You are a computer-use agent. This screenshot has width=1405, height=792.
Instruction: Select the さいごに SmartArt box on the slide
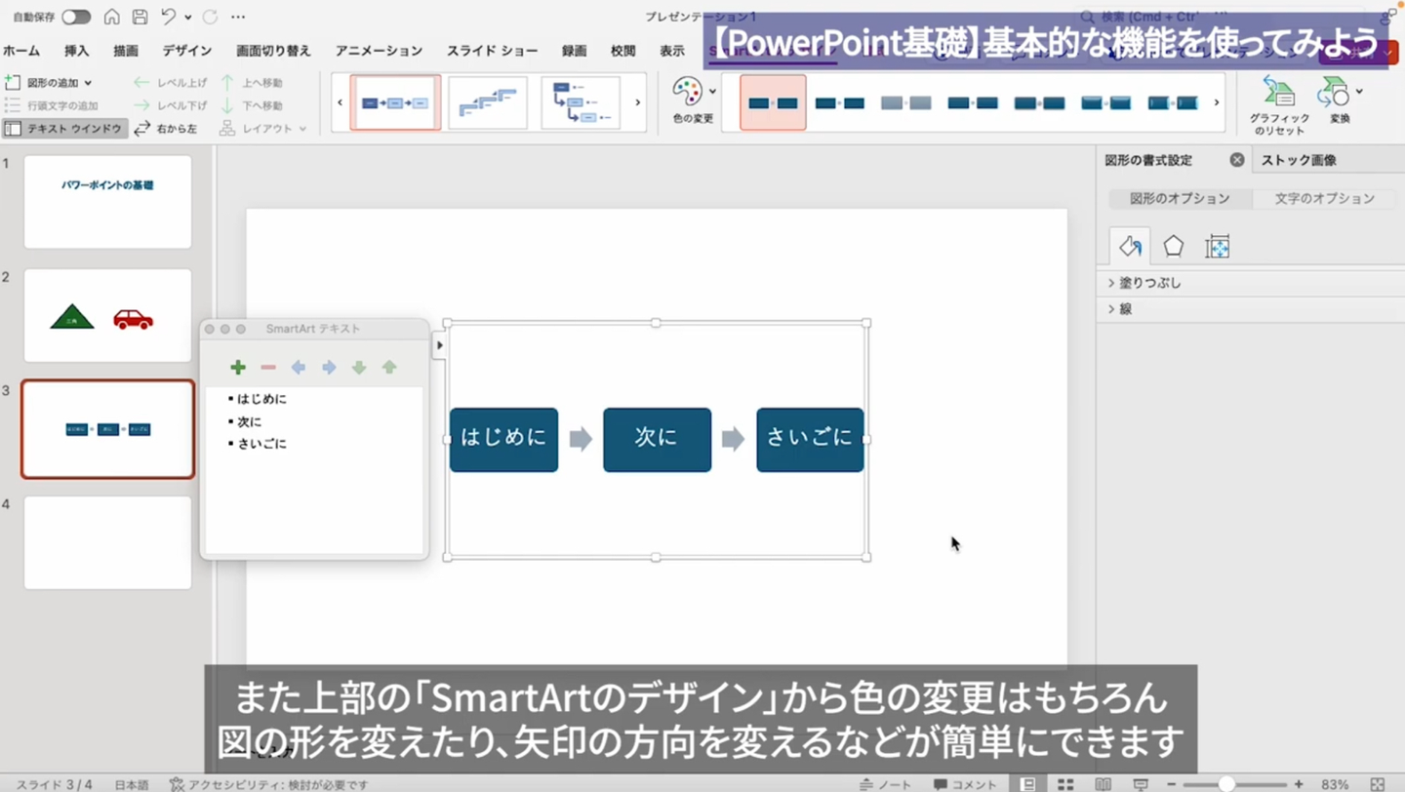coord(810,440)
